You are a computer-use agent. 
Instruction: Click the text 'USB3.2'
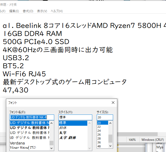coord(16,58)
